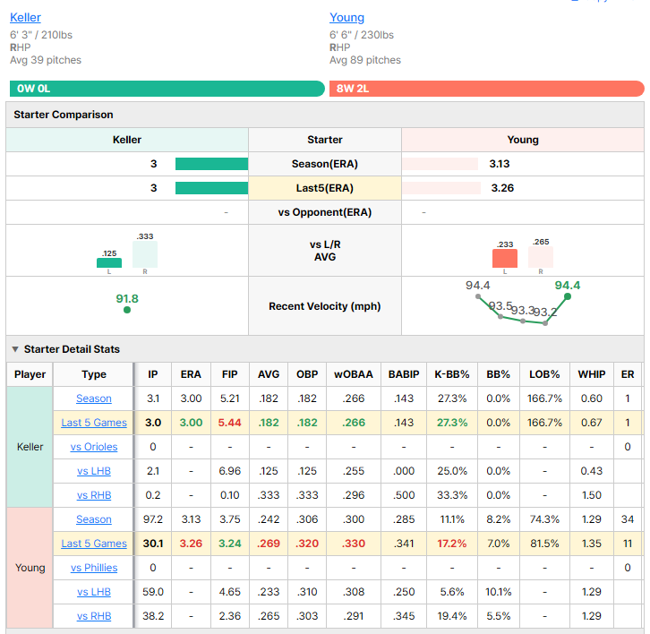Open Young's vs LHB split link
The height and width of the screenshot is (634, 650).
[x=94, y=592]
